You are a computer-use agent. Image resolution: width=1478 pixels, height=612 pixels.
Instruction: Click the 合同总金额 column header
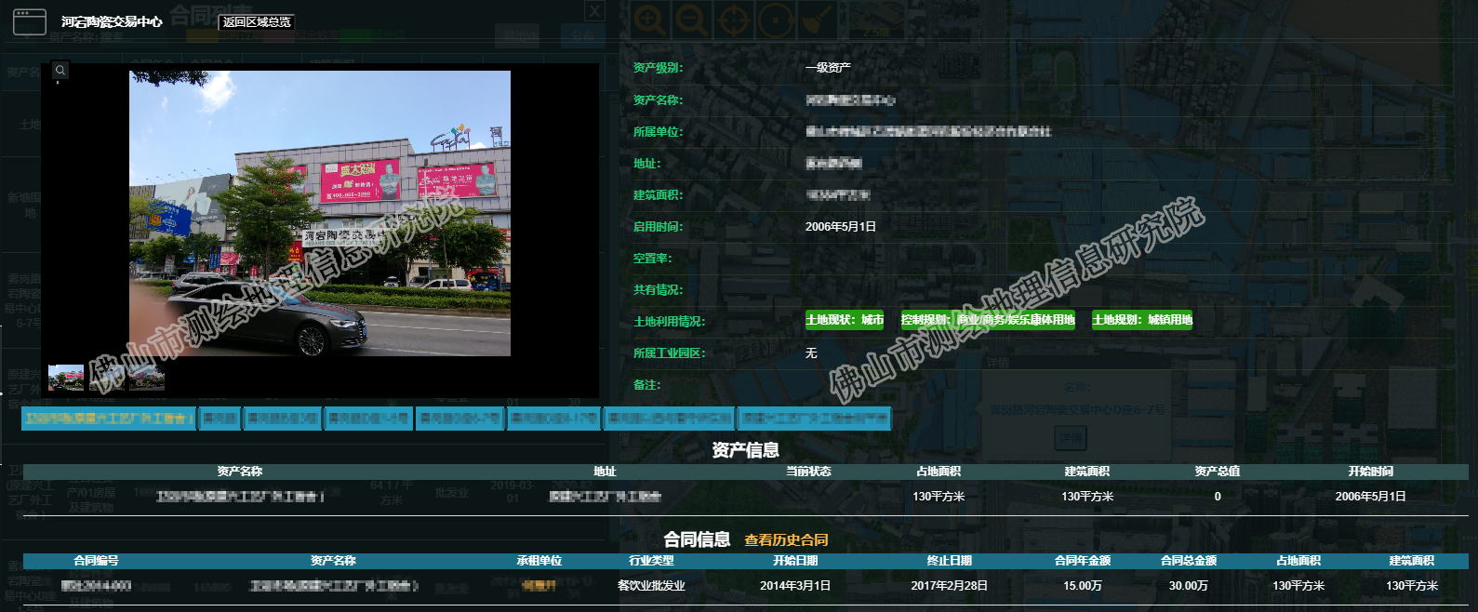[1189, 561]
